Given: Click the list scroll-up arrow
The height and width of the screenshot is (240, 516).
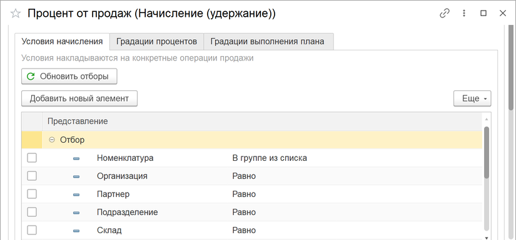Looking at the screenshot, I should (x=487, y=118).
